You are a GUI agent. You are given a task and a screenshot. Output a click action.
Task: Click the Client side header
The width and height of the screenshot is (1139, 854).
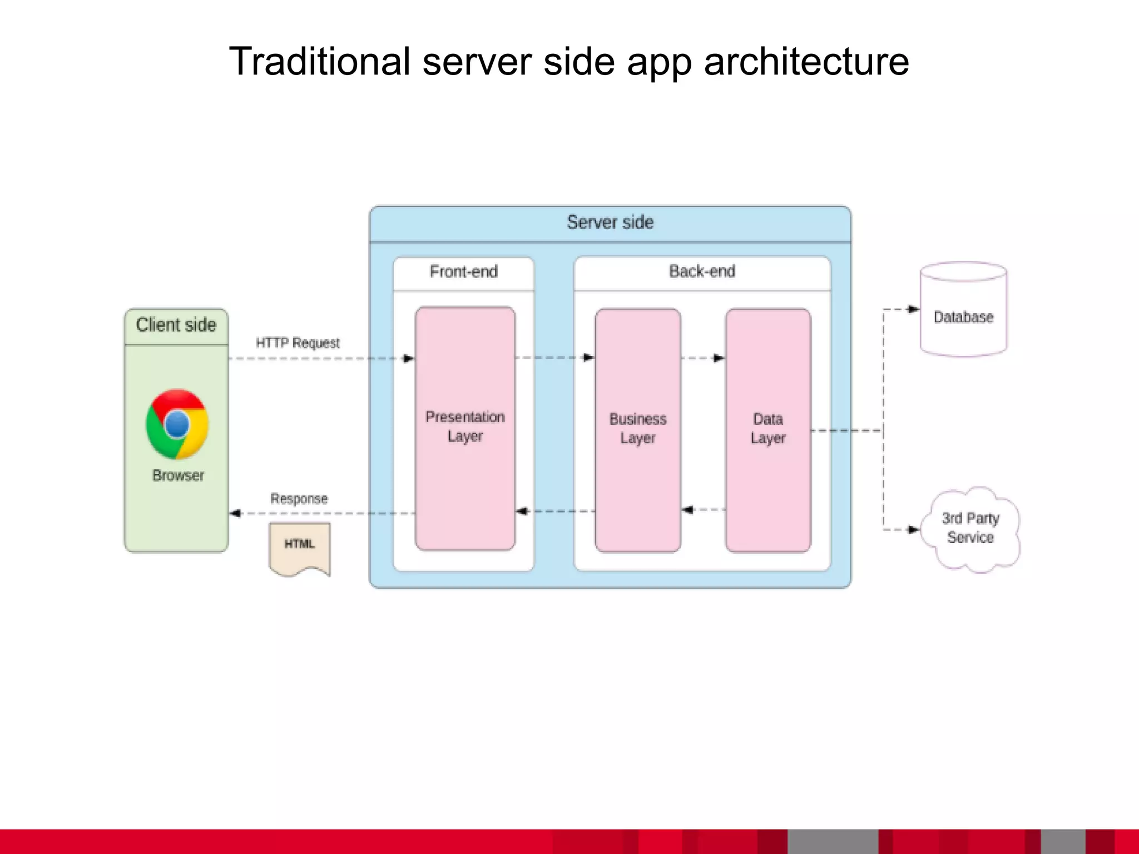click(176, 325)
